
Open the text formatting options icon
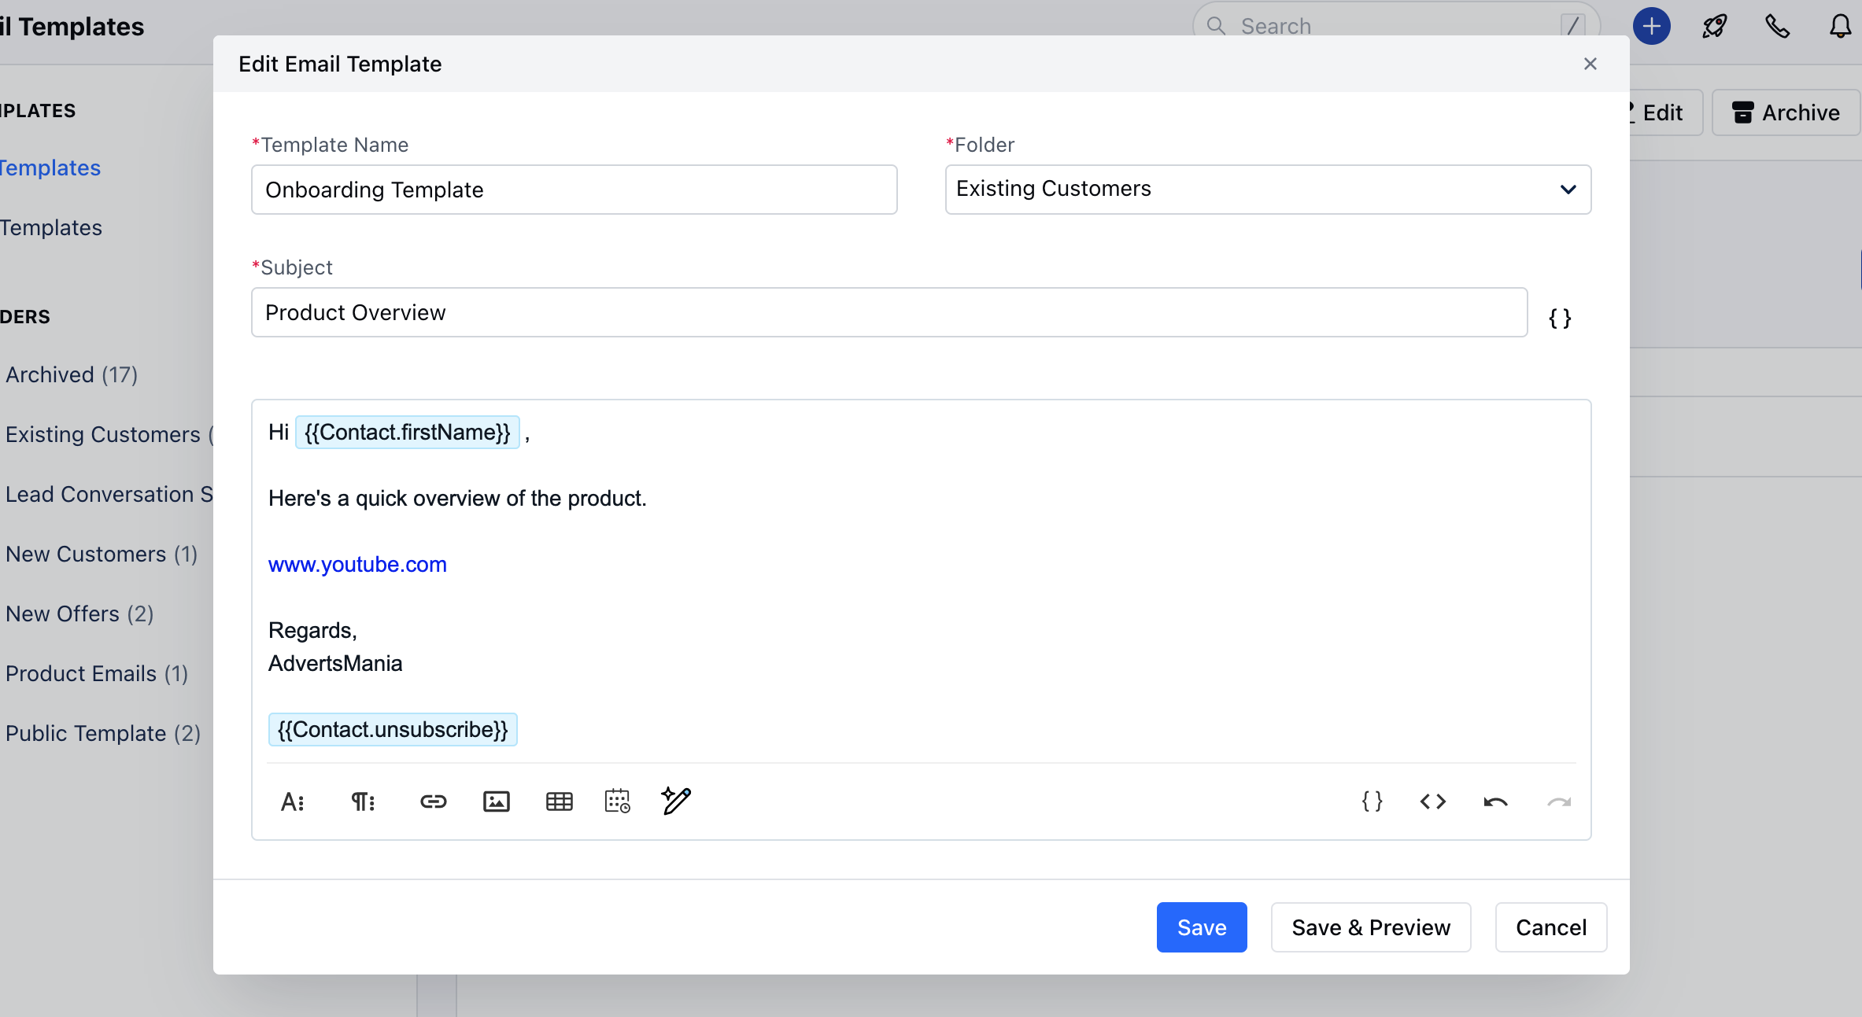[x=292, y=801]
